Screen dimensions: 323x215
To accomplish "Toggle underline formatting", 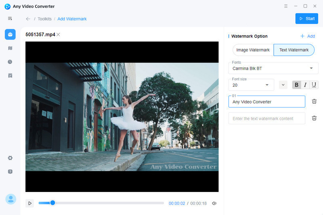I will [x=314, y=85].
